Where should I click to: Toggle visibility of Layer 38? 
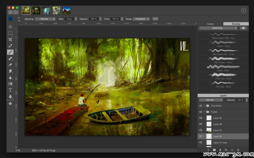pos(201,124)
